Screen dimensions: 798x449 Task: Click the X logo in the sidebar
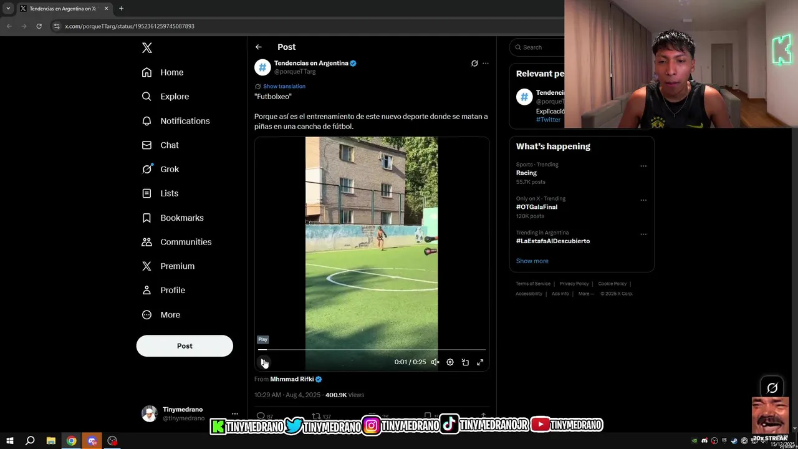pos(147,48)
